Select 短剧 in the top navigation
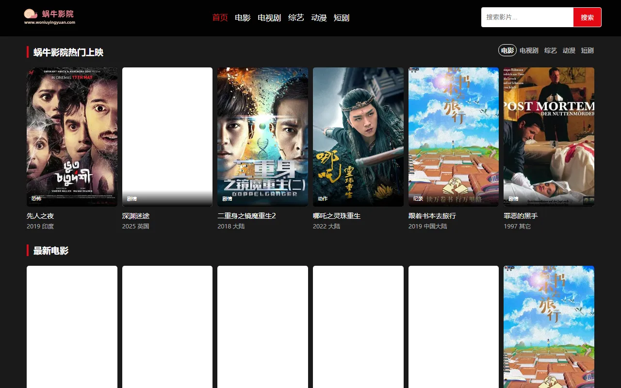 [x=342, y=18]
